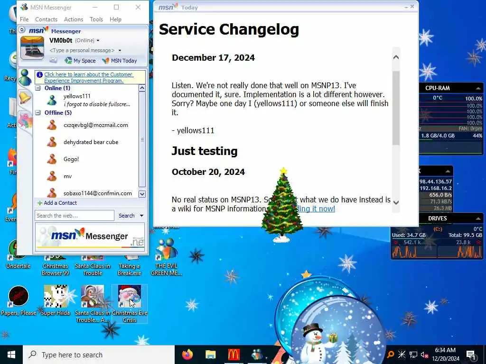Click the yellows111 green buddy icon
The image size is (486, 364).
52,100
